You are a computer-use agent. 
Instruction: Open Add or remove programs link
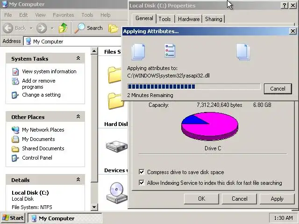click(39, 84)
